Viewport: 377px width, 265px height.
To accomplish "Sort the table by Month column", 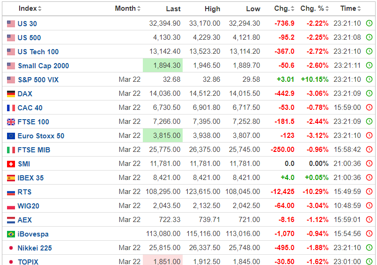I will 127,8.
